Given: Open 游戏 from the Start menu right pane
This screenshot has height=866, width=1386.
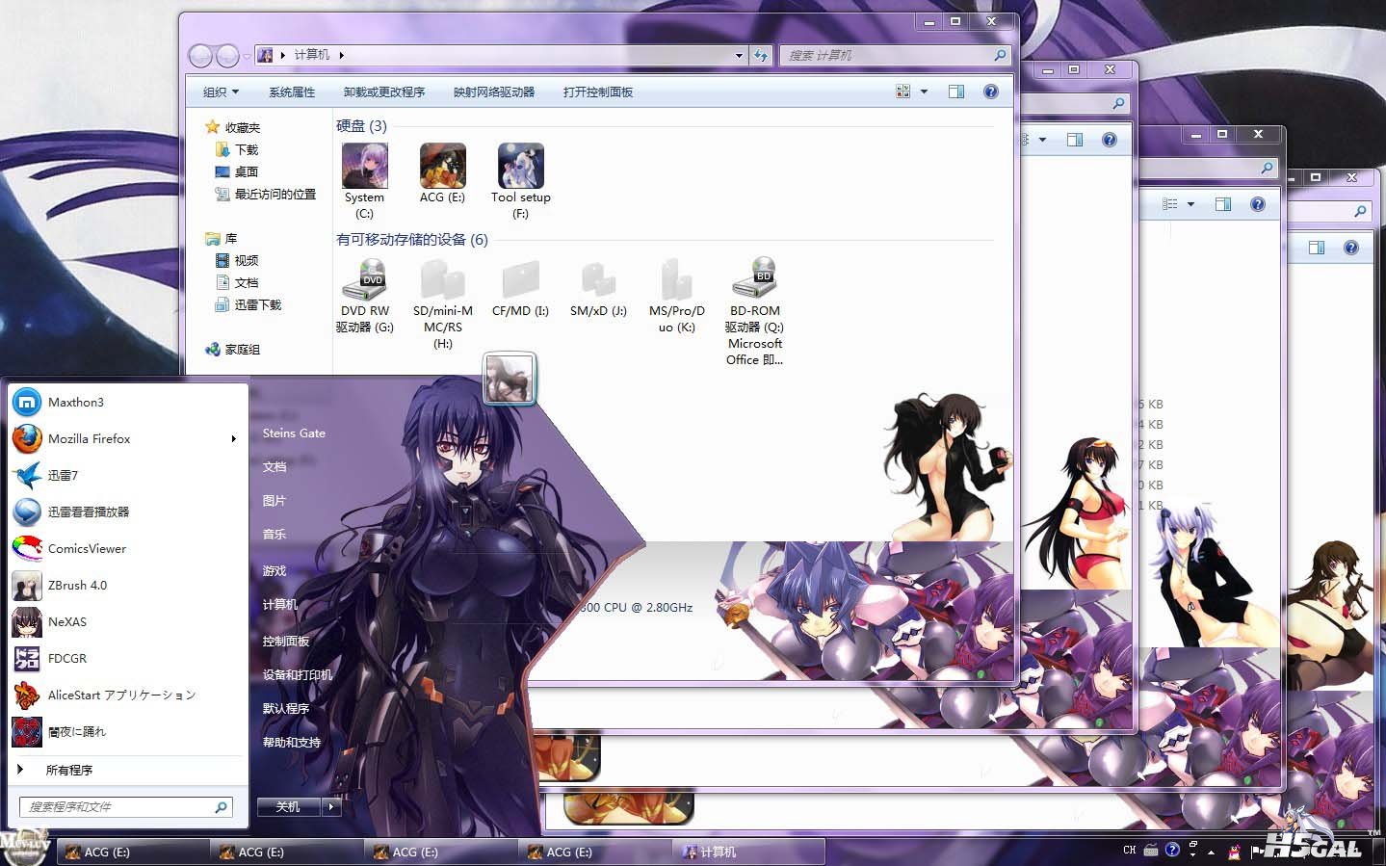Looking at the screenshot, I should tap(275, 571).
